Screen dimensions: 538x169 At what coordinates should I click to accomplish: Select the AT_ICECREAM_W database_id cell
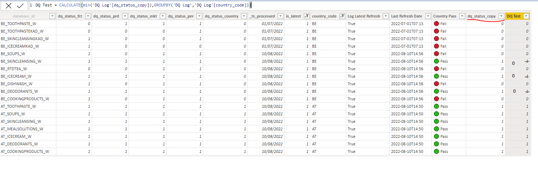[x=28, y=136]
